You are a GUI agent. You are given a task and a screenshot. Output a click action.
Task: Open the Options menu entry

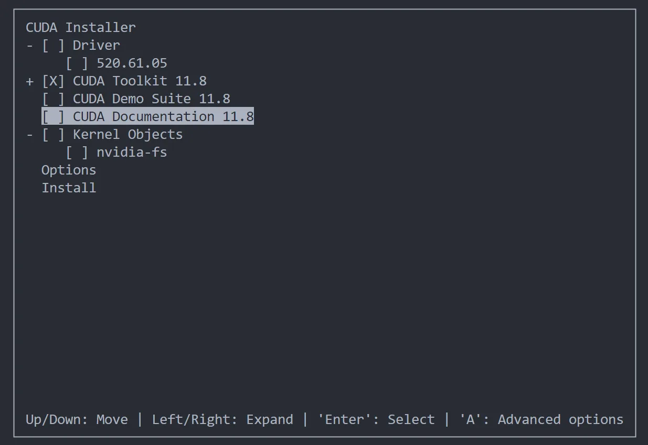coord(69,170)
